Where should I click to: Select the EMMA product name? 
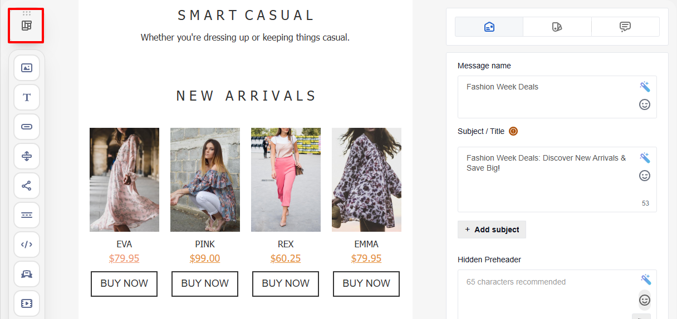(366, 244)
